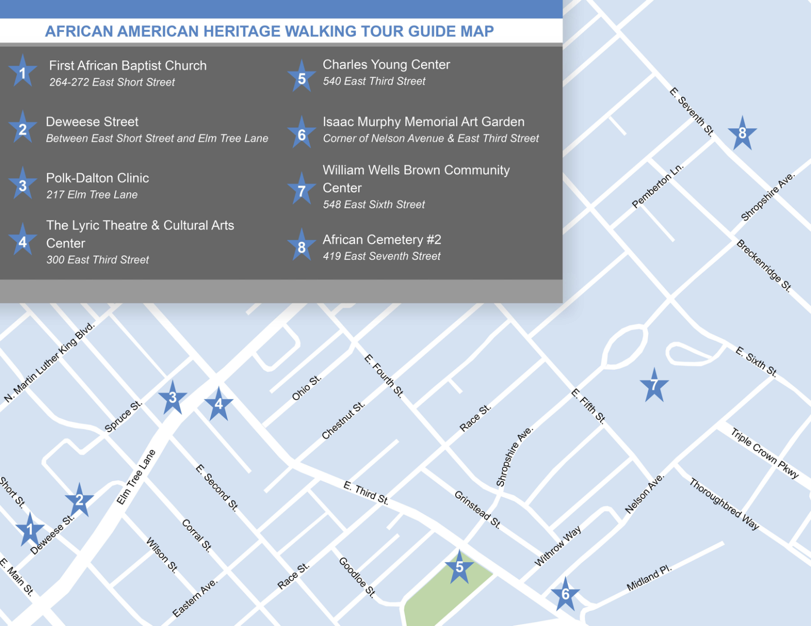
Task: Click the 'Spruce St.' street label
Action: point(123,417)
